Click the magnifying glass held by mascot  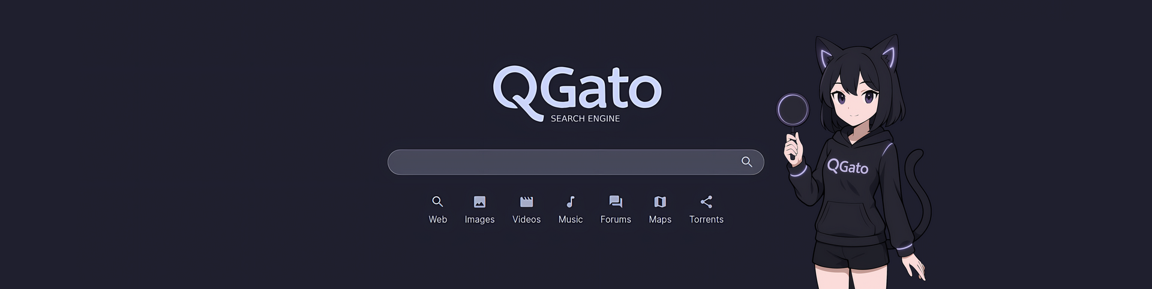(x=793, y=110)
